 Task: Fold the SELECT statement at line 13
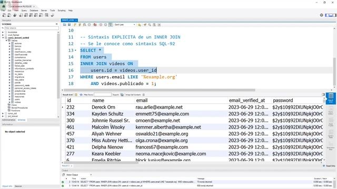(75, 50)
